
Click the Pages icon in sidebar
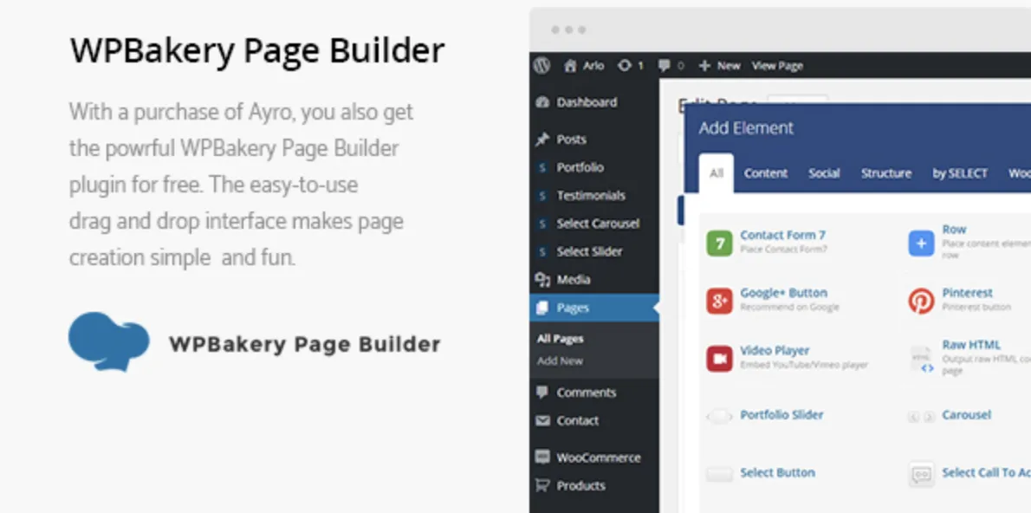[x=542, y=308]
